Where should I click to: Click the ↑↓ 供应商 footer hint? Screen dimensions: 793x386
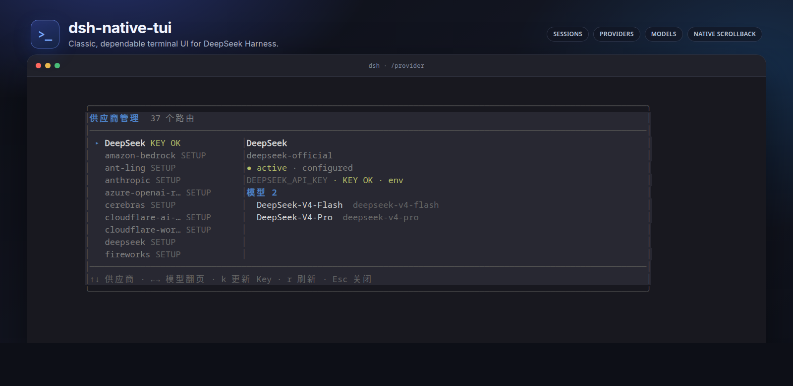point(112,279)
